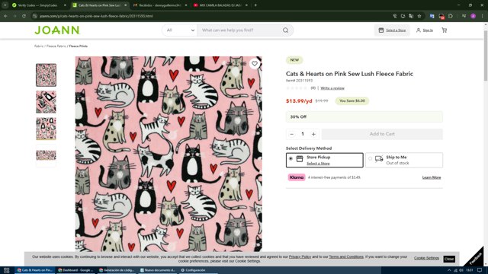
Task: Select third product thumbnail image
Action: pyautogui.click(x=46, y=129)
